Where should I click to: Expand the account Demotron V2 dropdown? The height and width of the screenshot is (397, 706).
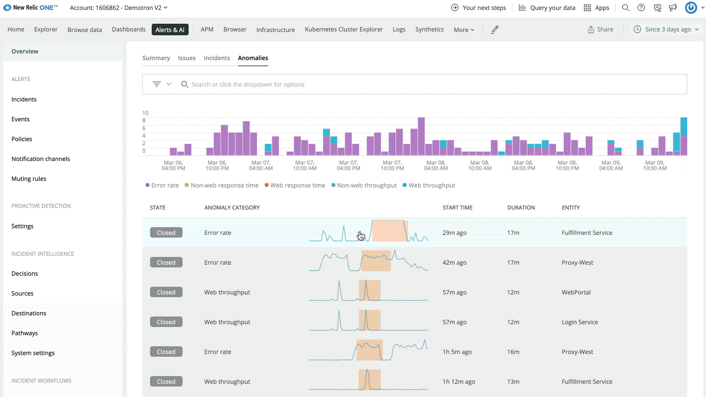point(119,8)
